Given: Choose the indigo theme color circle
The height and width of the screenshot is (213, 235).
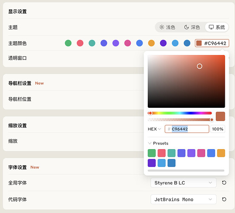Looking at the screenshot, I should coord(104,43).
